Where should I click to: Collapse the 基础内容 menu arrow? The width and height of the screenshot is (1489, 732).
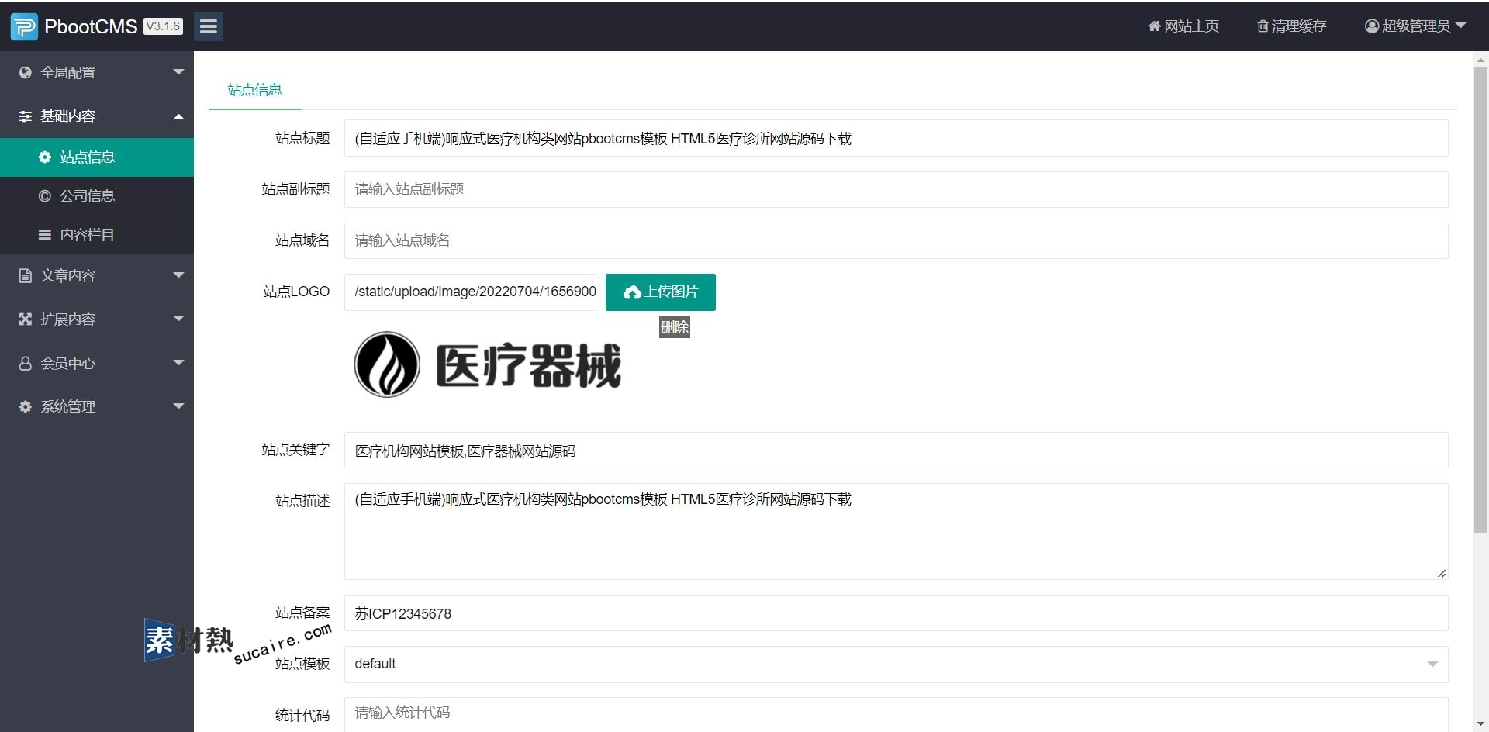(178, 116)
